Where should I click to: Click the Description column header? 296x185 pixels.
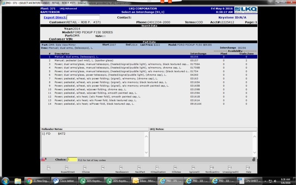coord(62,54)
